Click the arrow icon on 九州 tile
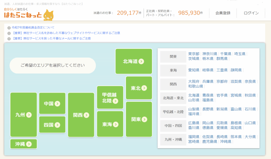Image resolution: width=271 pixels, height=159 pixels. 29,115
